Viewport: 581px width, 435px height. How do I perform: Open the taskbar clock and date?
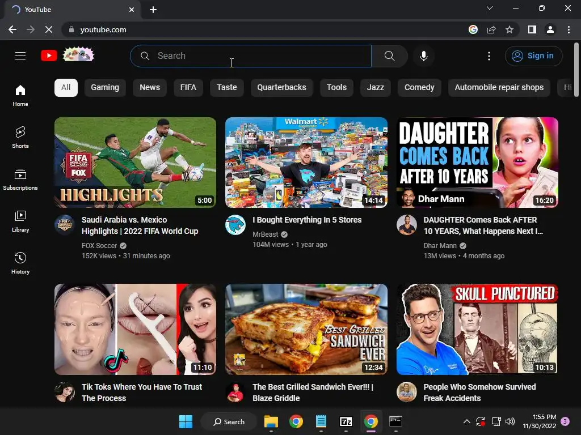click(x=540, y=421)
